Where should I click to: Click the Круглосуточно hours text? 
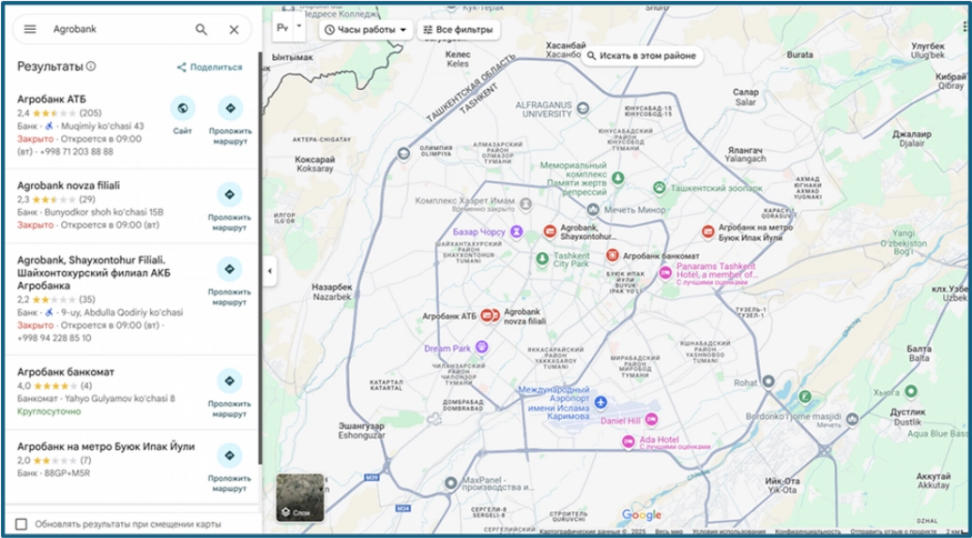49,411
